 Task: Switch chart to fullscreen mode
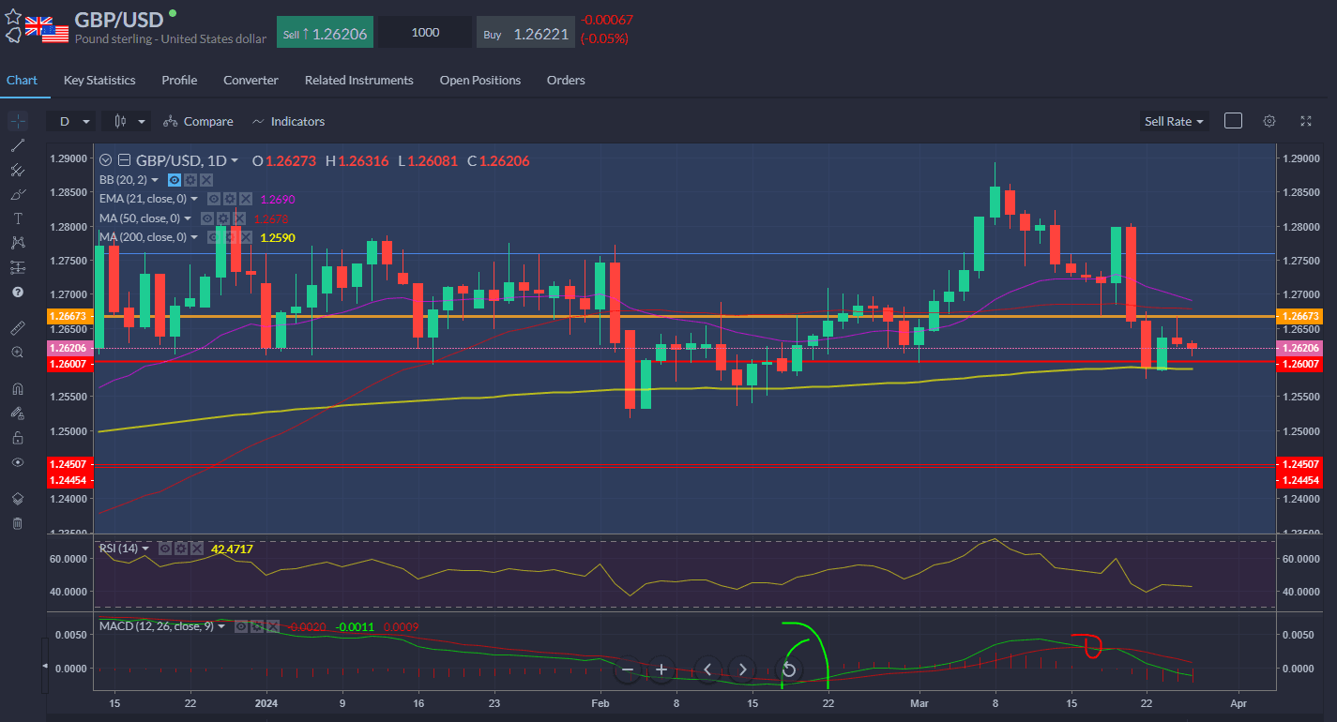click(x=1305, y=121)
